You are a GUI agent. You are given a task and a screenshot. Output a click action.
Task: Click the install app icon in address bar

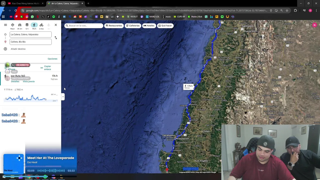[276, 10]
